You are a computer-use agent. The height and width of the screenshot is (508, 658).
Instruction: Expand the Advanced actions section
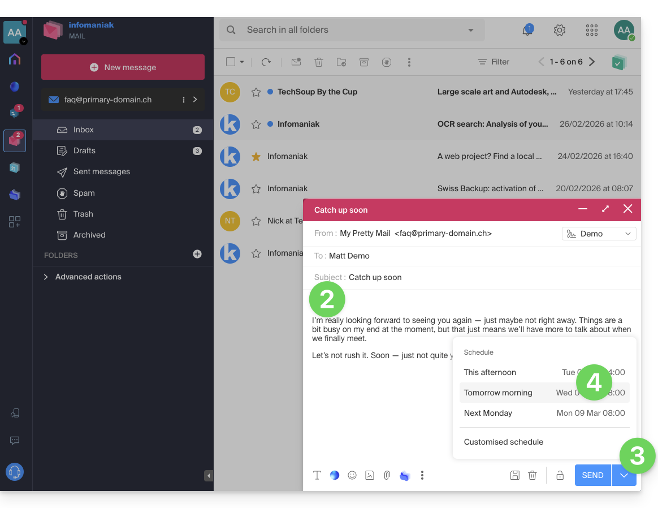click(88, 277)
